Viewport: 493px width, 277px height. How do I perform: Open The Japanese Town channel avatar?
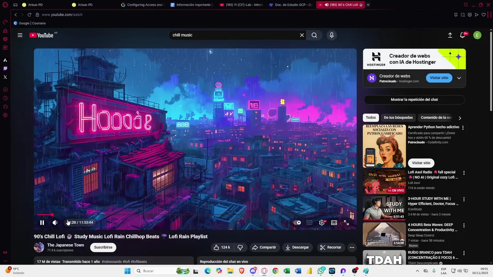(39, 247)
